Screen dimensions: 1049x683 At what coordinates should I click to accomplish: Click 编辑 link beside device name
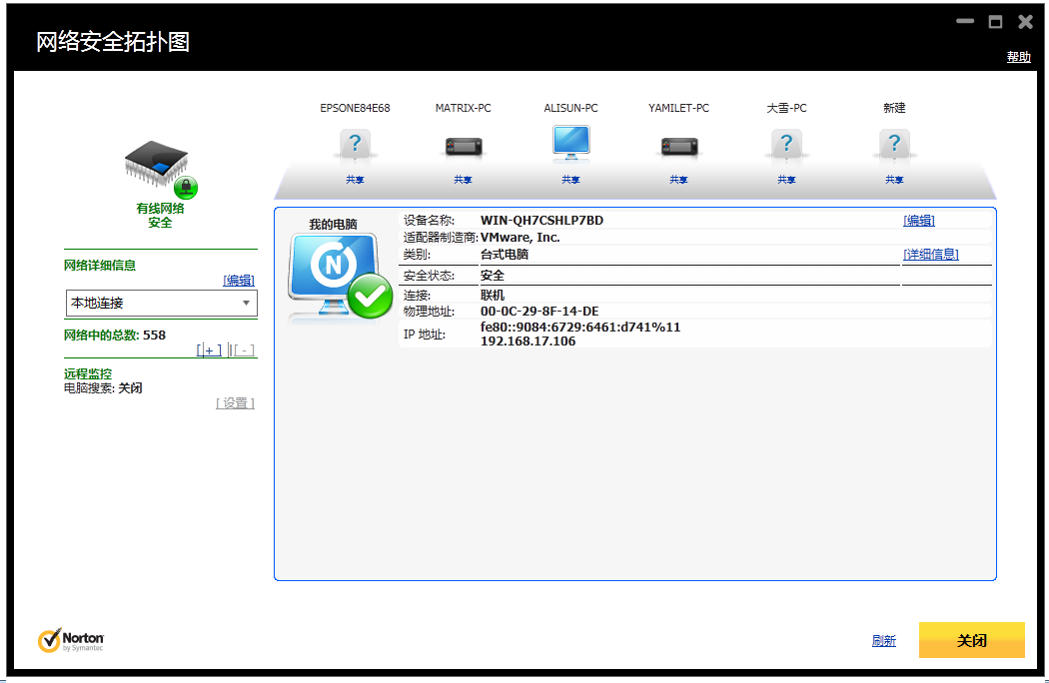(919, 220)
